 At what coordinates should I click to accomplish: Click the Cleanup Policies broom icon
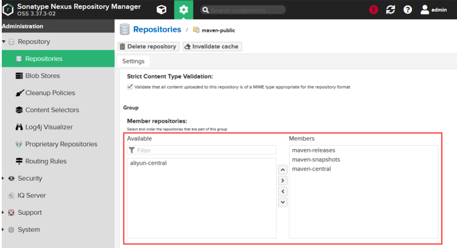click(x=19, y=93)
